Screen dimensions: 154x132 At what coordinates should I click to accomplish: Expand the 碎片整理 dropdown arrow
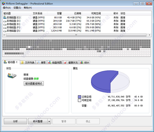(49, 122)
